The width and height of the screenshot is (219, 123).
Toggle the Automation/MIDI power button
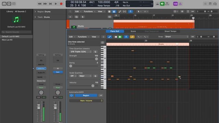point(72,95)
